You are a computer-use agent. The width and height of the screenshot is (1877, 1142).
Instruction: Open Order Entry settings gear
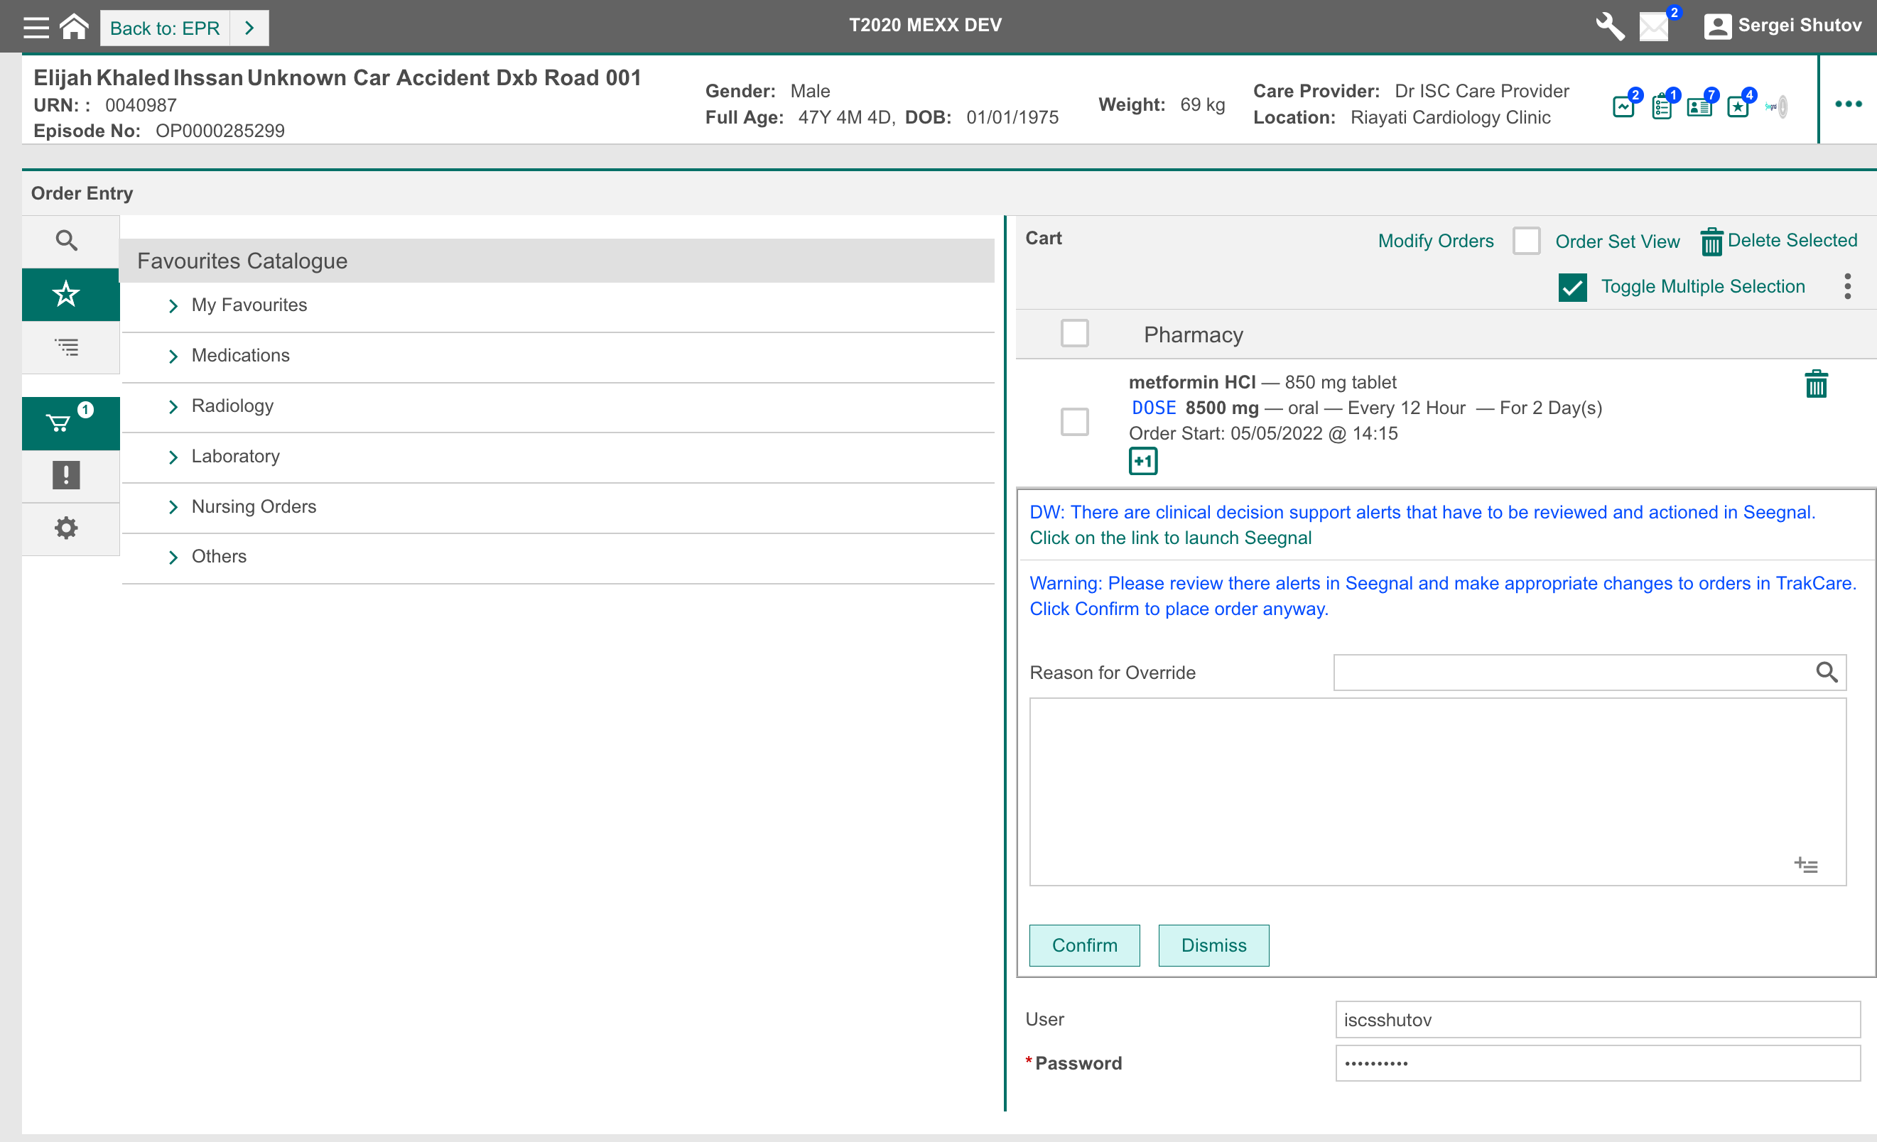(67, 528)
